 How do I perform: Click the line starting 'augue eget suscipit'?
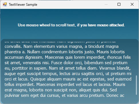(x=68, y=74)
